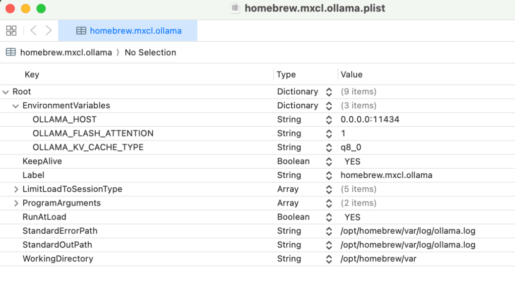Go forward with the right chevron
This screenshot has height=283, width=515.
coord(49,31)
